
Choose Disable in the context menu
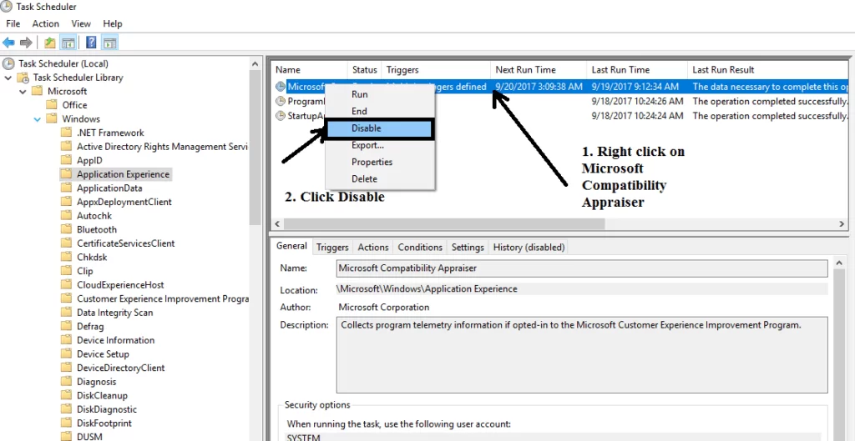click(x=380, y=128)
